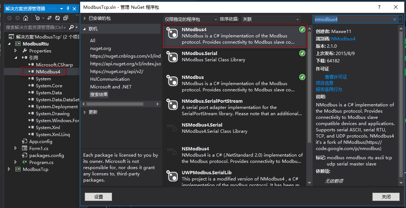Select the HslCommunication source
Viewport: 406px width, 208px height.
click(110, 79)
